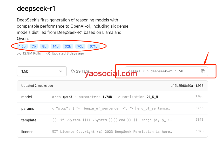Select the 671b size tag
The width and height of the screenshot is (222, 148).
point(93,46)
